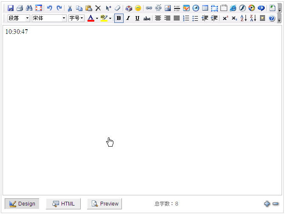Toggle strikethrough formatting
The height and width of the screenshot is (214, 285).
pyautogui.click(x=147, y=18)
